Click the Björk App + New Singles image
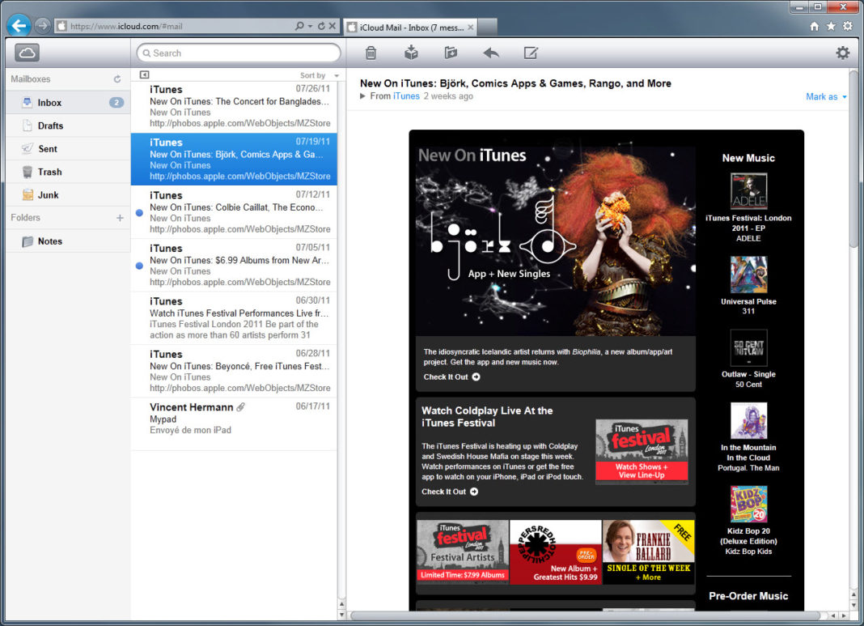The width and height of the screenshot is (864, 626). point(556,241)
